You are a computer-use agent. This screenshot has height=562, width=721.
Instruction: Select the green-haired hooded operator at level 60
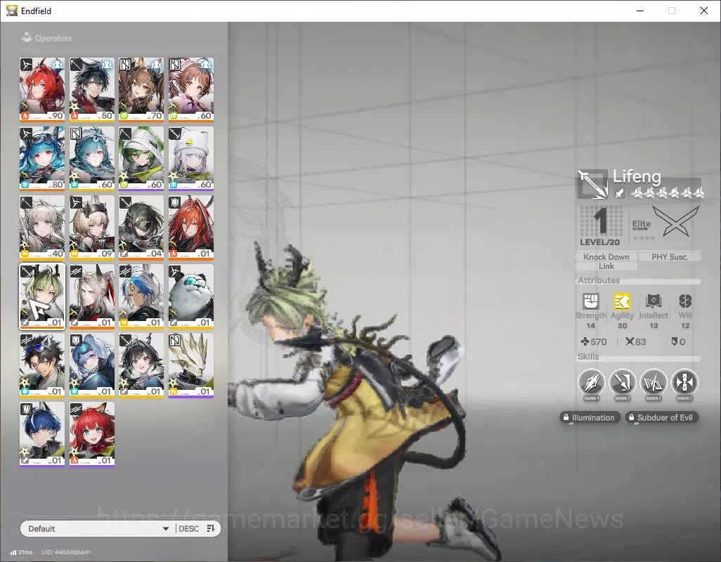(x=141, y=158)
